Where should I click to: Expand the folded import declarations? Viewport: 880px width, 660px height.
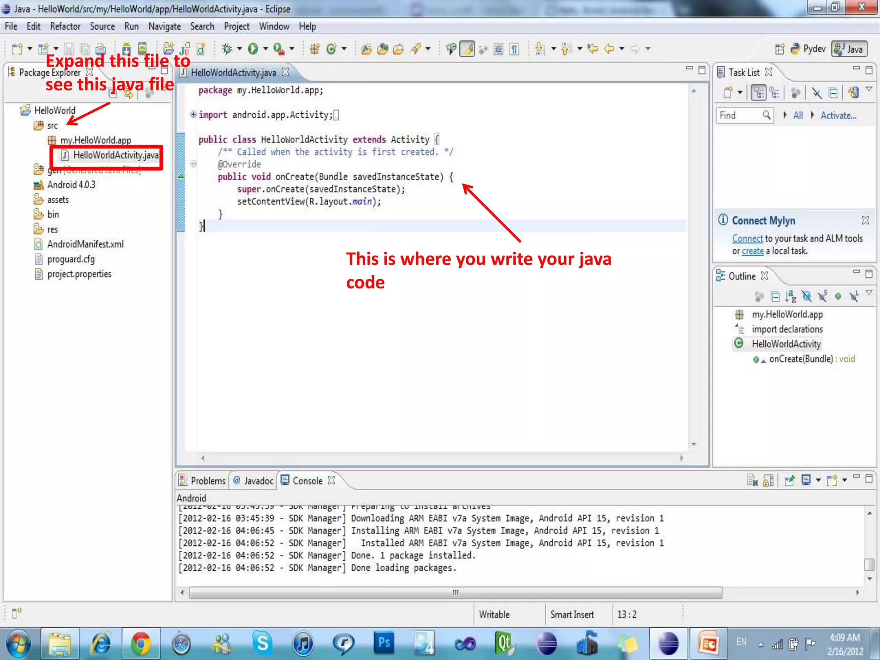click(x=193, y=115)
